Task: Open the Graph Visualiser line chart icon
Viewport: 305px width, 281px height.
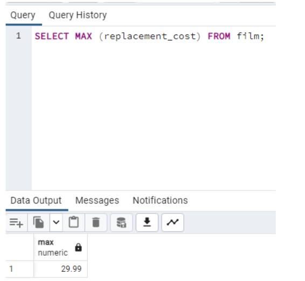Action: coord(172,222)
